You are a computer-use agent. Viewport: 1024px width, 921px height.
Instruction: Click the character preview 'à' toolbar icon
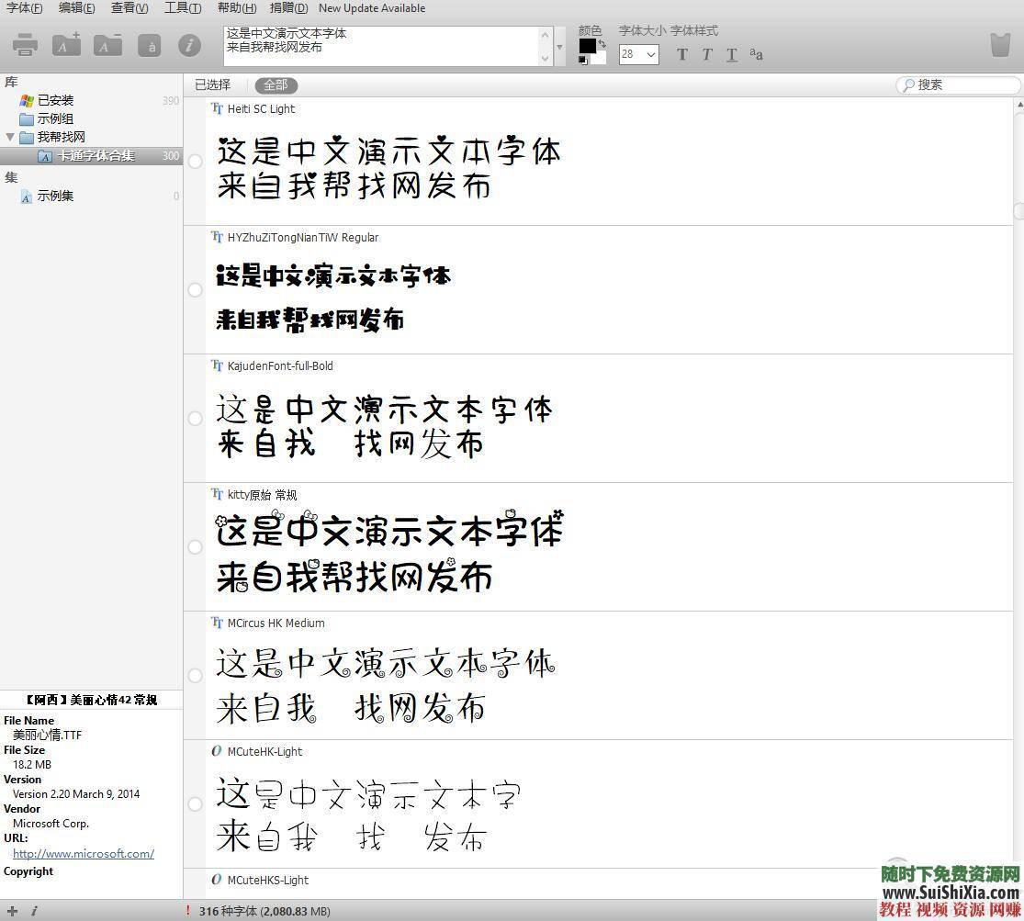coord(149,44)
